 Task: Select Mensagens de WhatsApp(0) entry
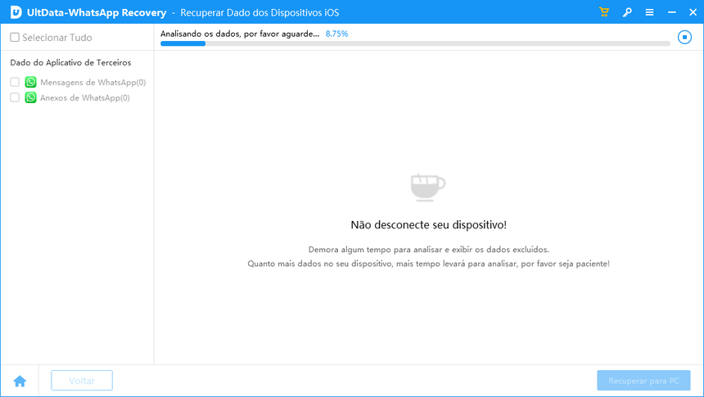click(x=93, y=82)
